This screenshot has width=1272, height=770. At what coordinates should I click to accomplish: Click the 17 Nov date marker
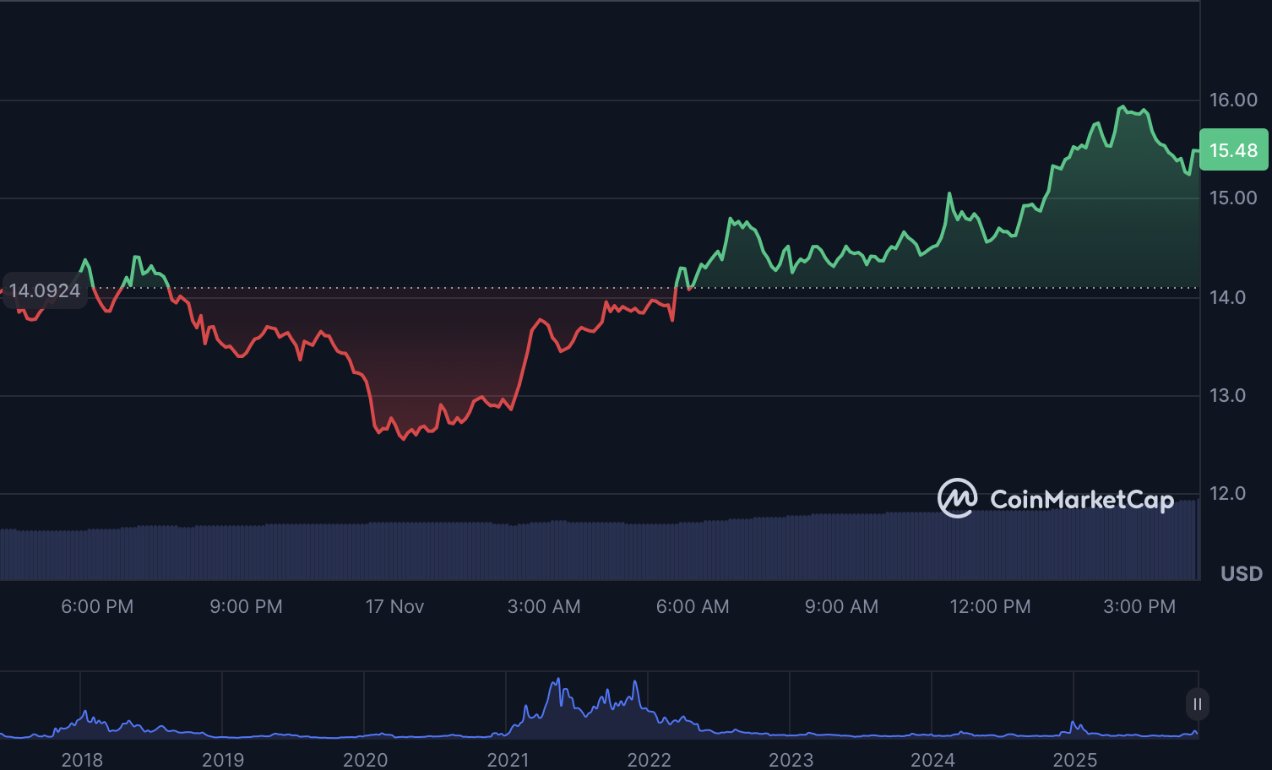click(x=394, y=606)
